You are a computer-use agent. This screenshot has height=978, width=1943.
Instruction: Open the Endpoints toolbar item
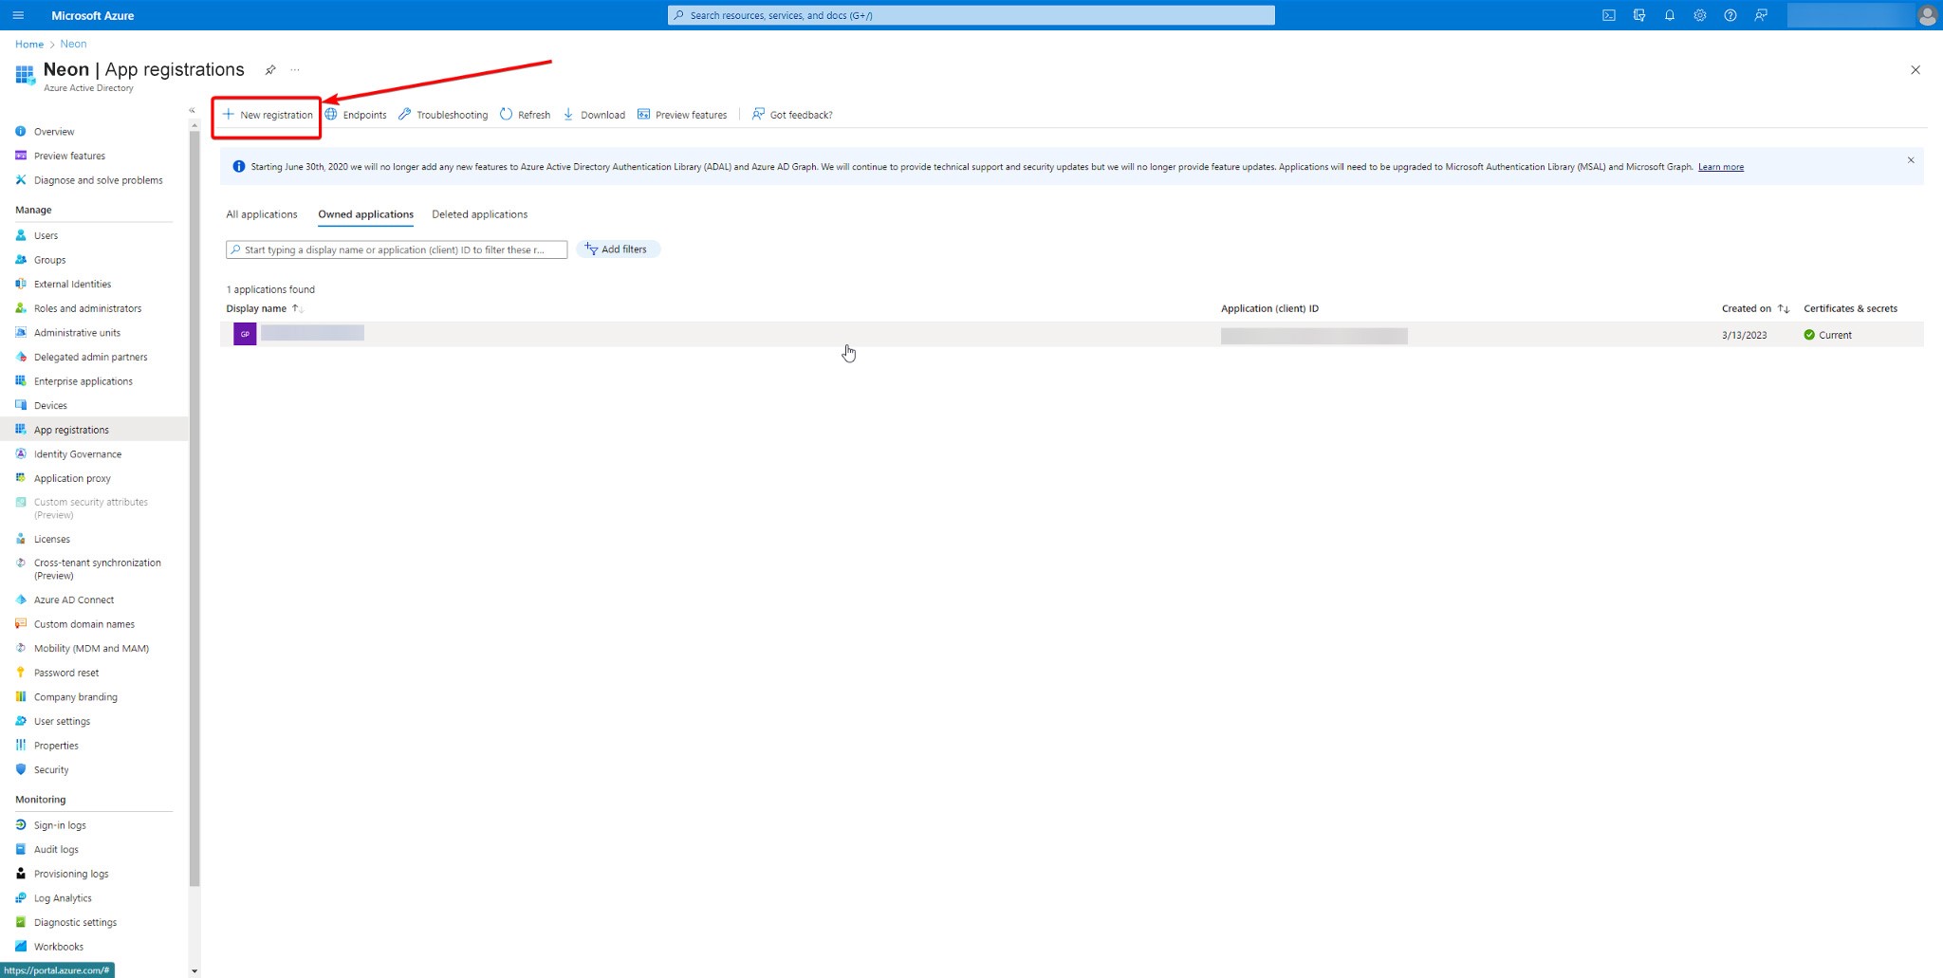356,115
